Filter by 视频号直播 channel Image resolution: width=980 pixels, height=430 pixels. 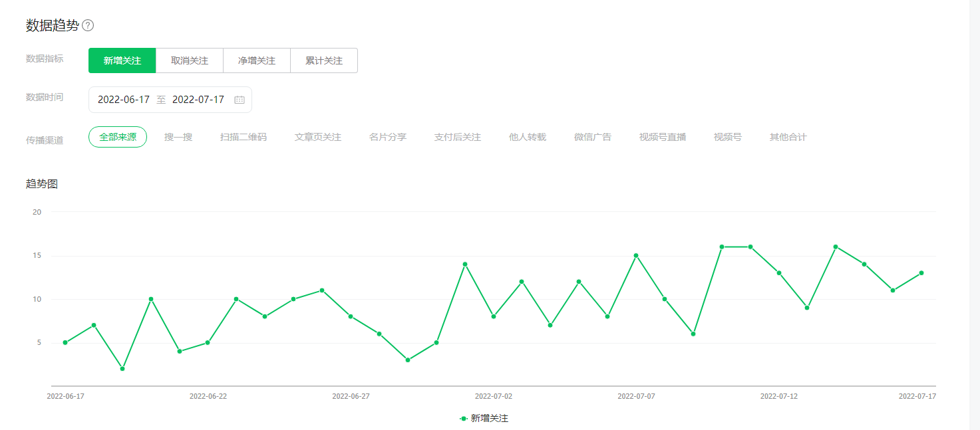coord(663,138)
